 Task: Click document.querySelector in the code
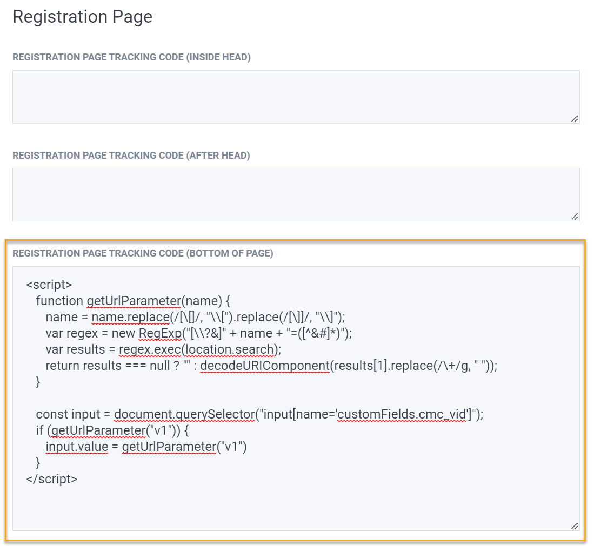click(x=184, y=414)
